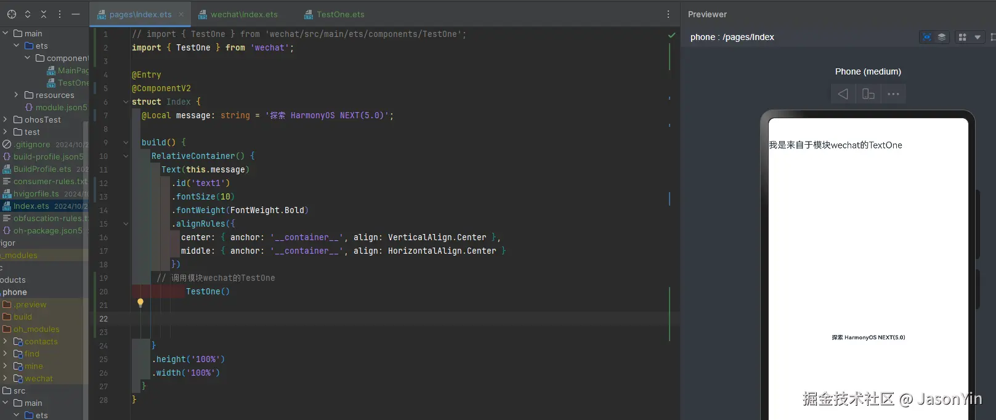Select MainPage file in components folder
Viewport: 996px width, 420px height.
coord(68,70)
